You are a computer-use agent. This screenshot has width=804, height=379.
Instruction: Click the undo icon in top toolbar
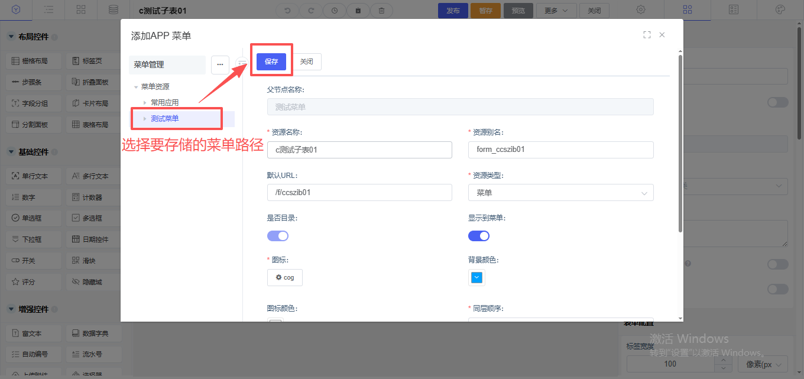pos(287,10)
